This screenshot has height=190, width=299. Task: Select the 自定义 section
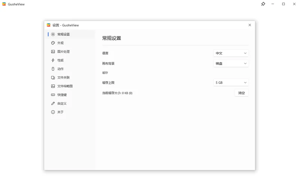pyautogui.click(x=70, y=103)
